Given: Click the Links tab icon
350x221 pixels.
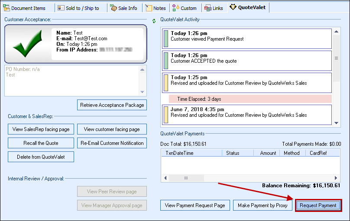Looking at the screenshot, I should [208, 8].
